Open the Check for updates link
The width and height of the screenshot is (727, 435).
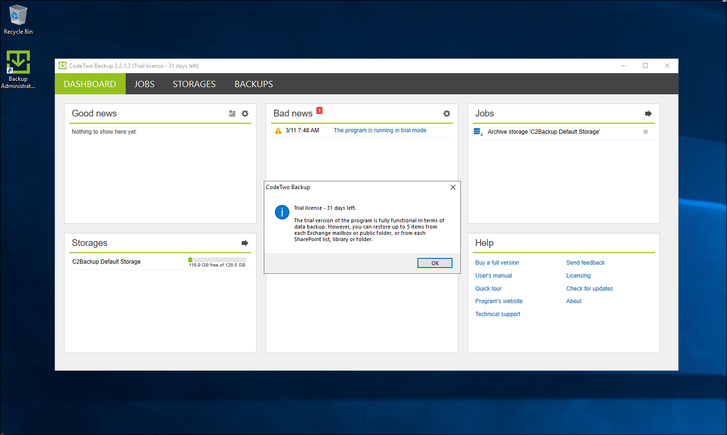point(589,289)
